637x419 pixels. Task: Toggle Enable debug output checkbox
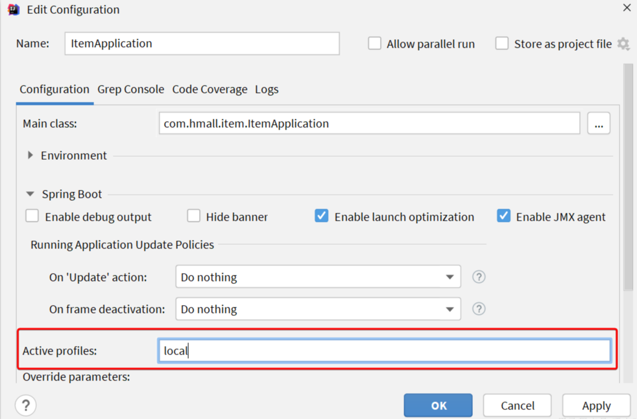pos(32,216)
